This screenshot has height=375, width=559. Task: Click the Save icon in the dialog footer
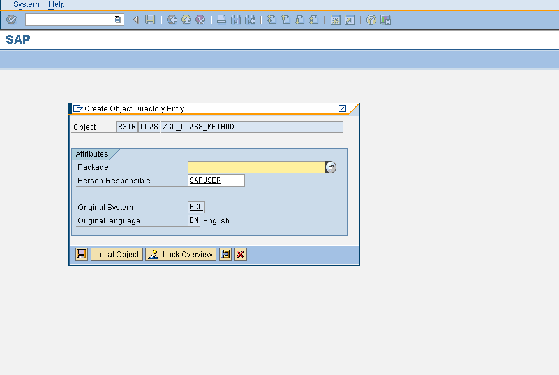coord(81,254)
